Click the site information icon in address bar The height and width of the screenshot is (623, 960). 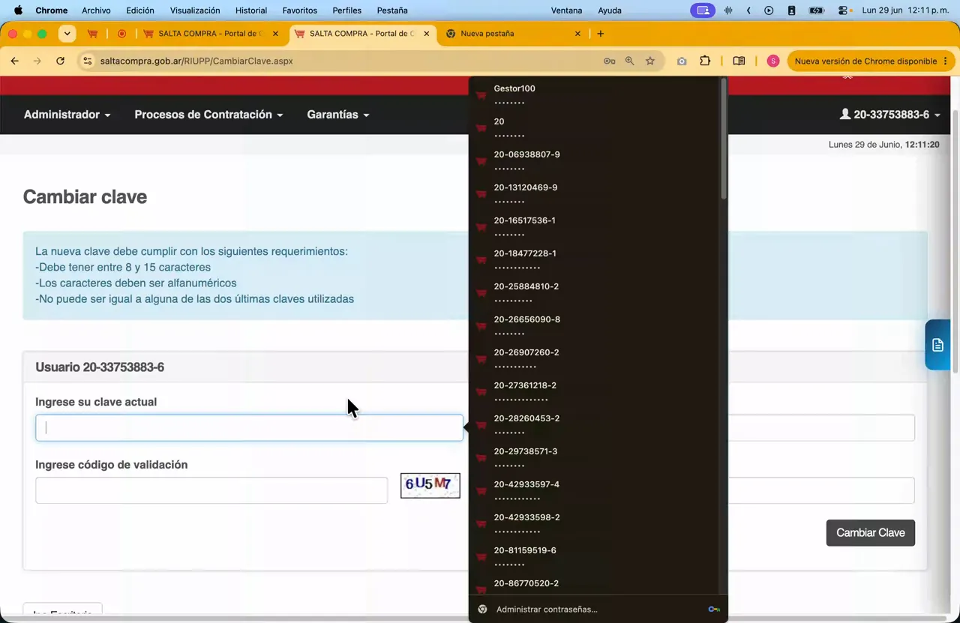coord(87,61)
